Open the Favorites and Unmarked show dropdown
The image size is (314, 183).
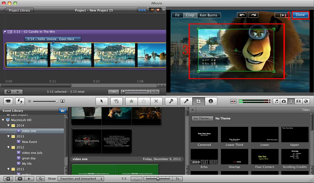[81, 179]
